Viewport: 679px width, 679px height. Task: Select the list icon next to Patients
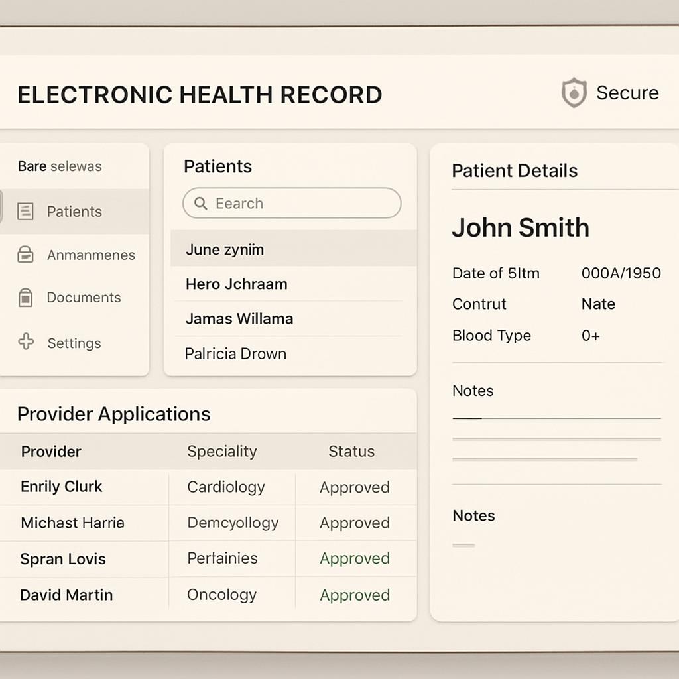(26, 211)
